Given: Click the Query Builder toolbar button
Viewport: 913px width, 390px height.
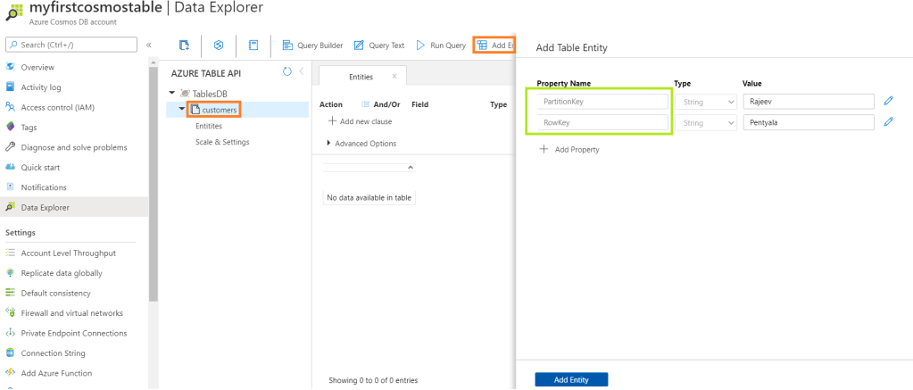Looking at the screenshot, I should point(312,45).
